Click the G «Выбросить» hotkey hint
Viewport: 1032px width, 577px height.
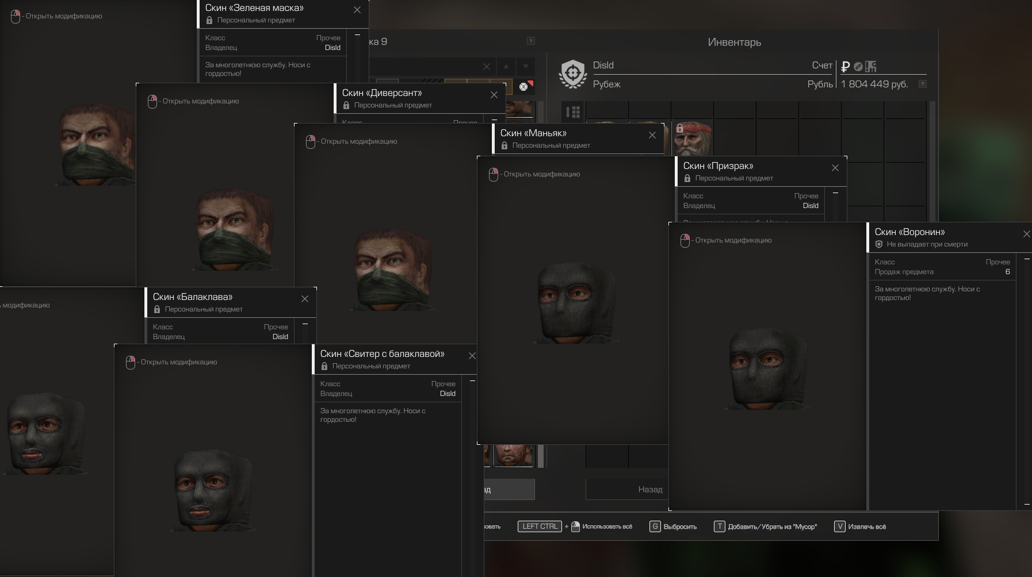coord(673,526)
